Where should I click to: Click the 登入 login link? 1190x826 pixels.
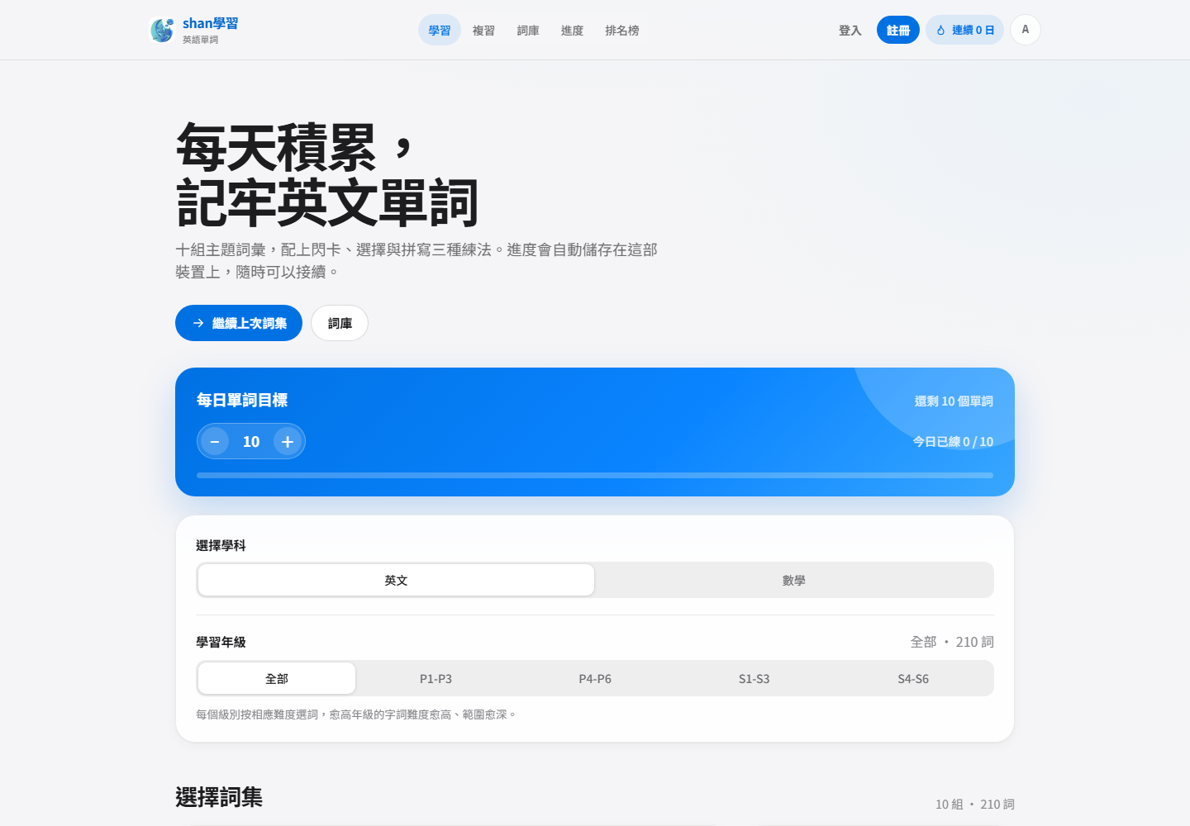pos(850,30)
